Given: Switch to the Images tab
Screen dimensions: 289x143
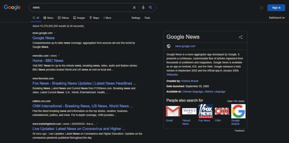Looking at the screenshot, I should 79,18.
